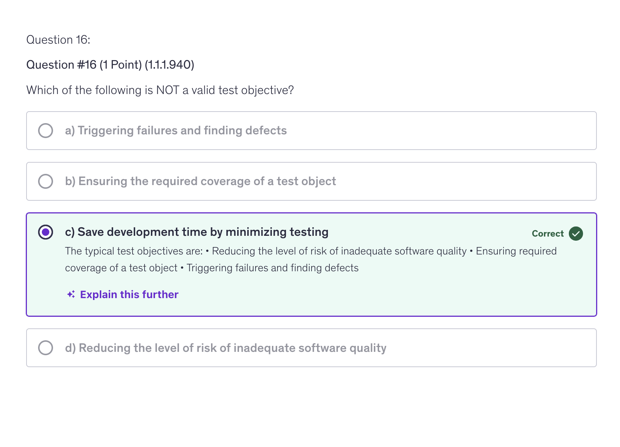The image size is (620, 447).
Task: Click the filled radio button on option c
Action: tap(46, 232)
